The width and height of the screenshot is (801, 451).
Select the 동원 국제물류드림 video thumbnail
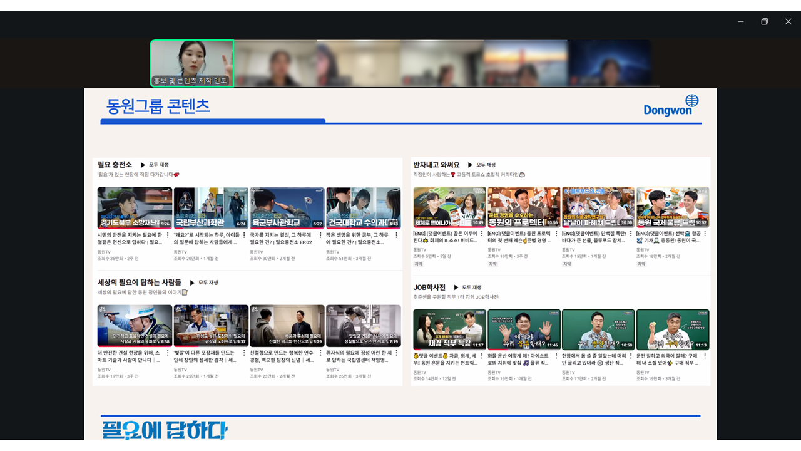pyautogui.click(x=673, y=207)
